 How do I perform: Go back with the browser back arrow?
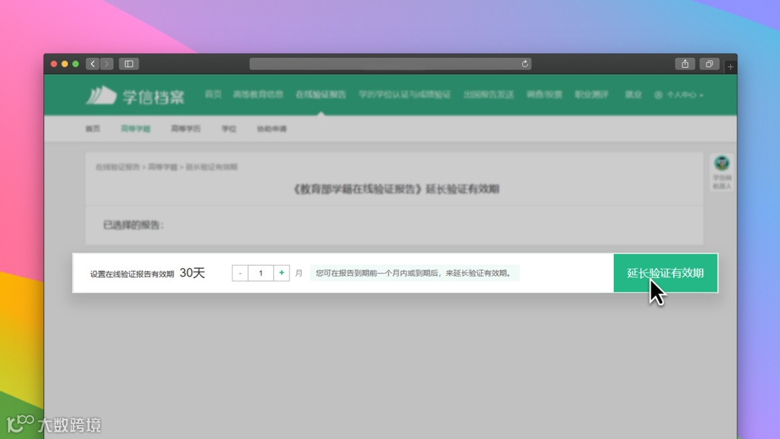[x=92, y=64]
